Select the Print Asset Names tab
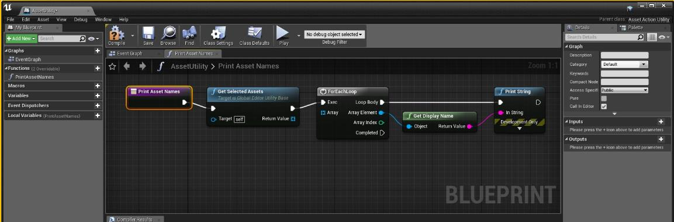 pos(193,54)
